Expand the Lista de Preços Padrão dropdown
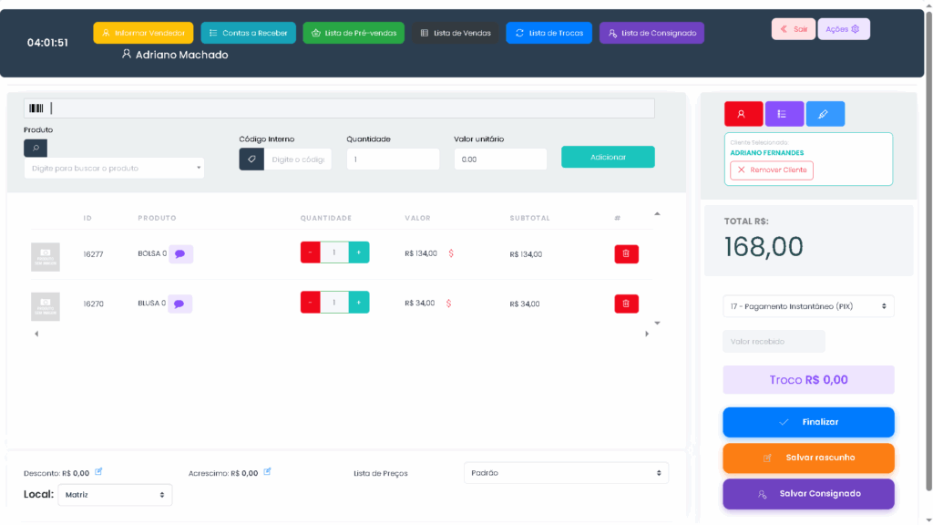 coord(566,473)
